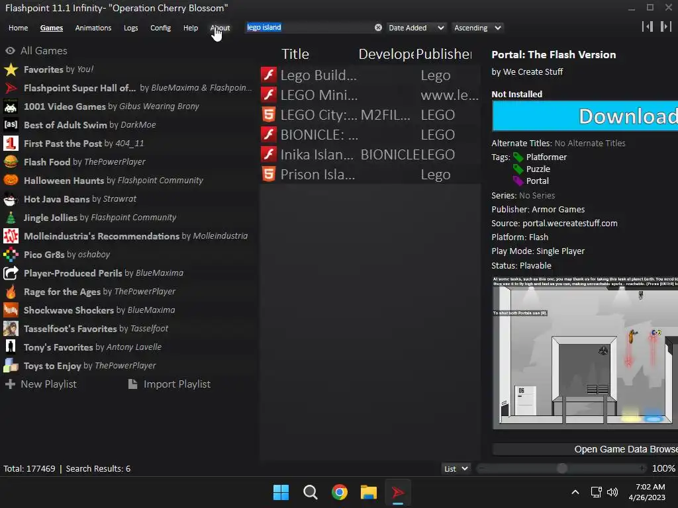Select Tony's Favorites playlist icon
The height and width of the screenshot is (508, 678).
point(11,347)
